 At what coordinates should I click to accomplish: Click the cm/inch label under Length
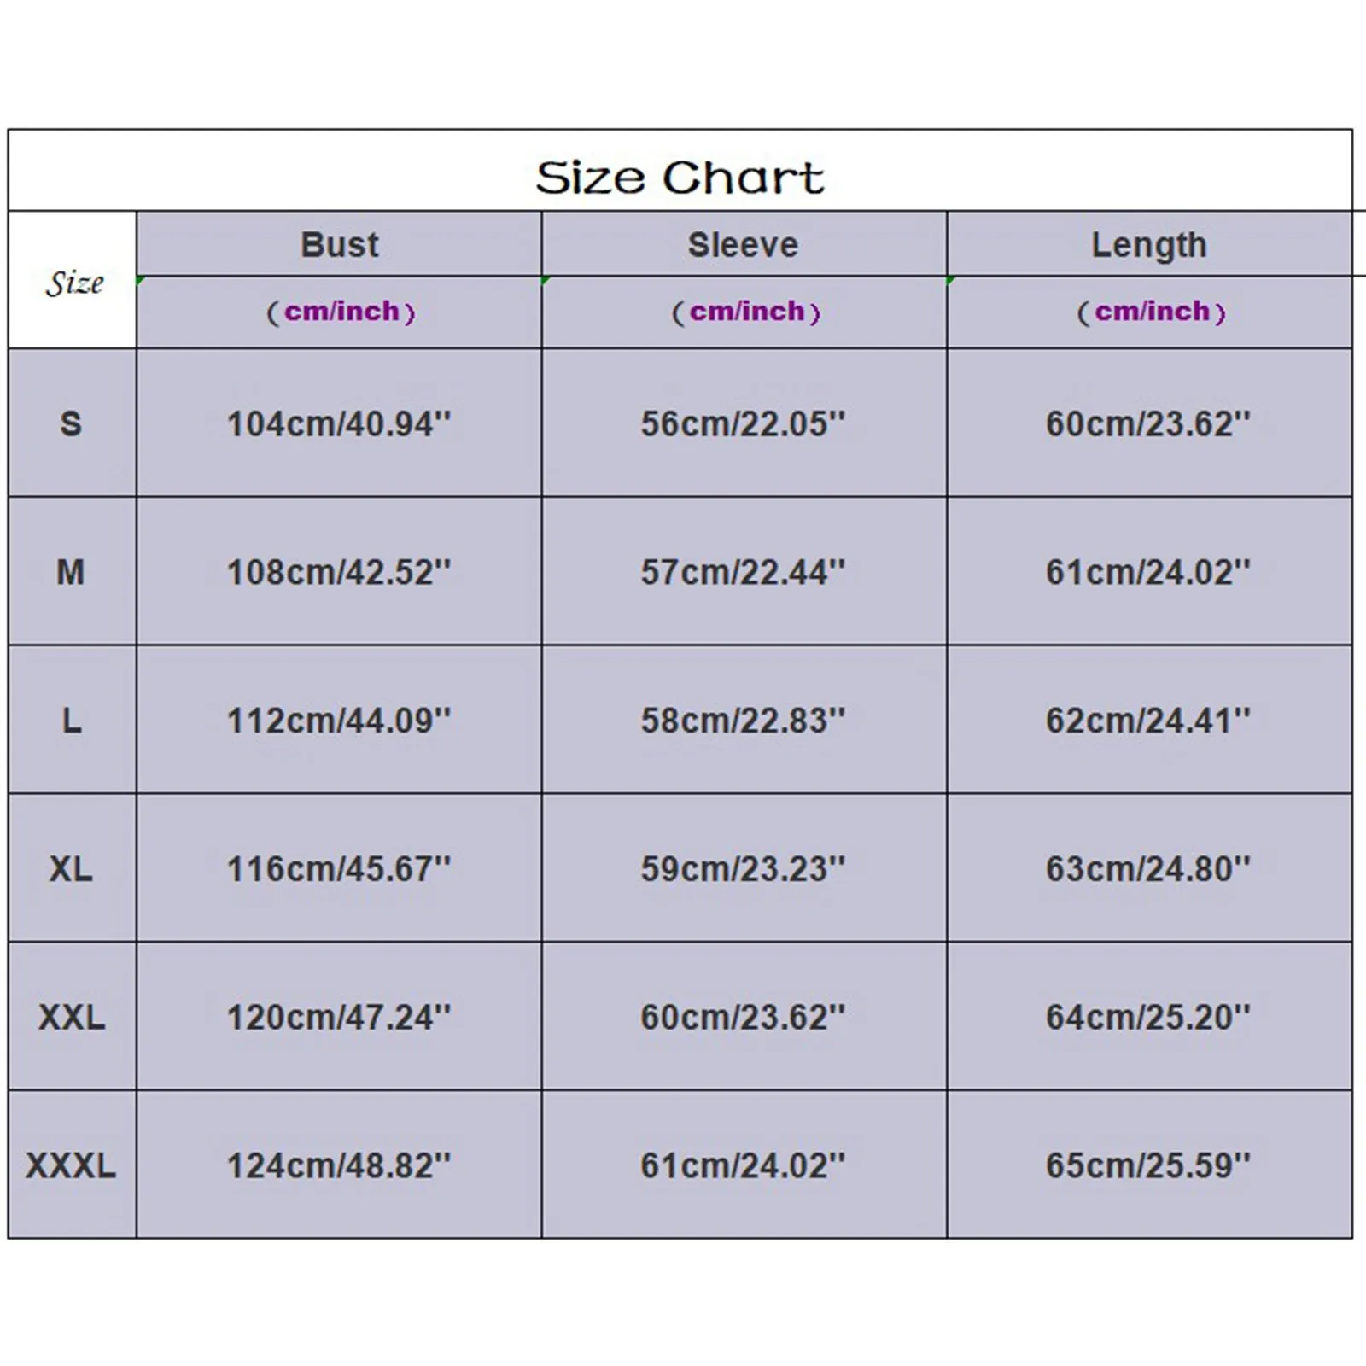click(x=1151, y=312)
